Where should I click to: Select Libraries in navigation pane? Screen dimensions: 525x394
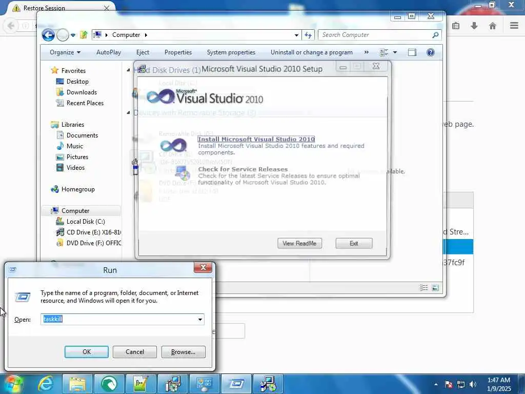click(73, 125)
